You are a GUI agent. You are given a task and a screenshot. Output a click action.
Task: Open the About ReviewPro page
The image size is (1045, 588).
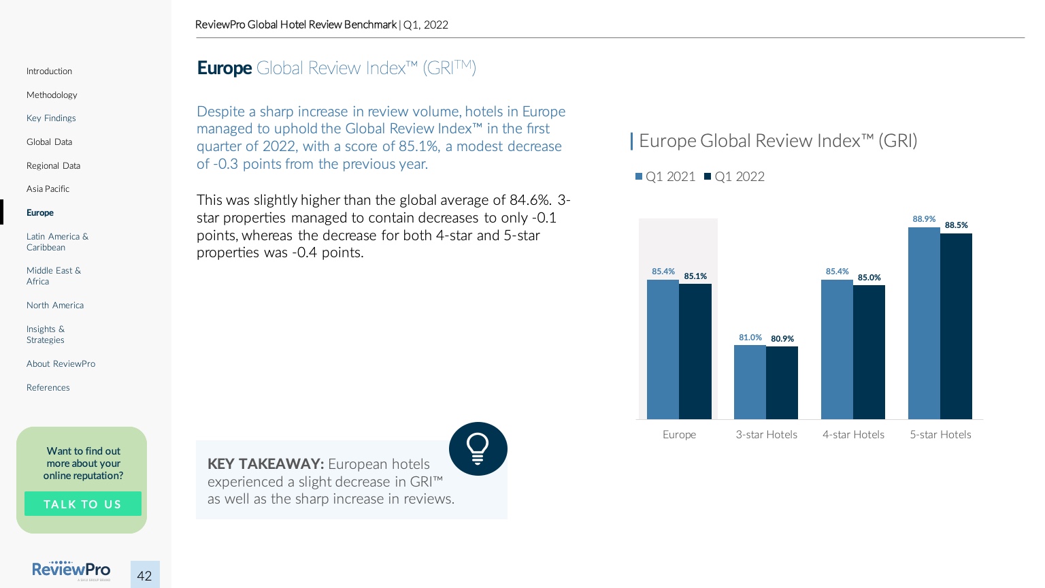tap(61, 364)
